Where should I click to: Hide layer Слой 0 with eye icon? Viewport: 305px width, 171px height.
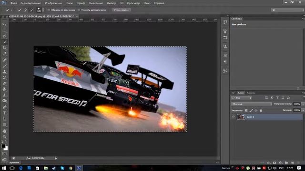coord(233,117)
